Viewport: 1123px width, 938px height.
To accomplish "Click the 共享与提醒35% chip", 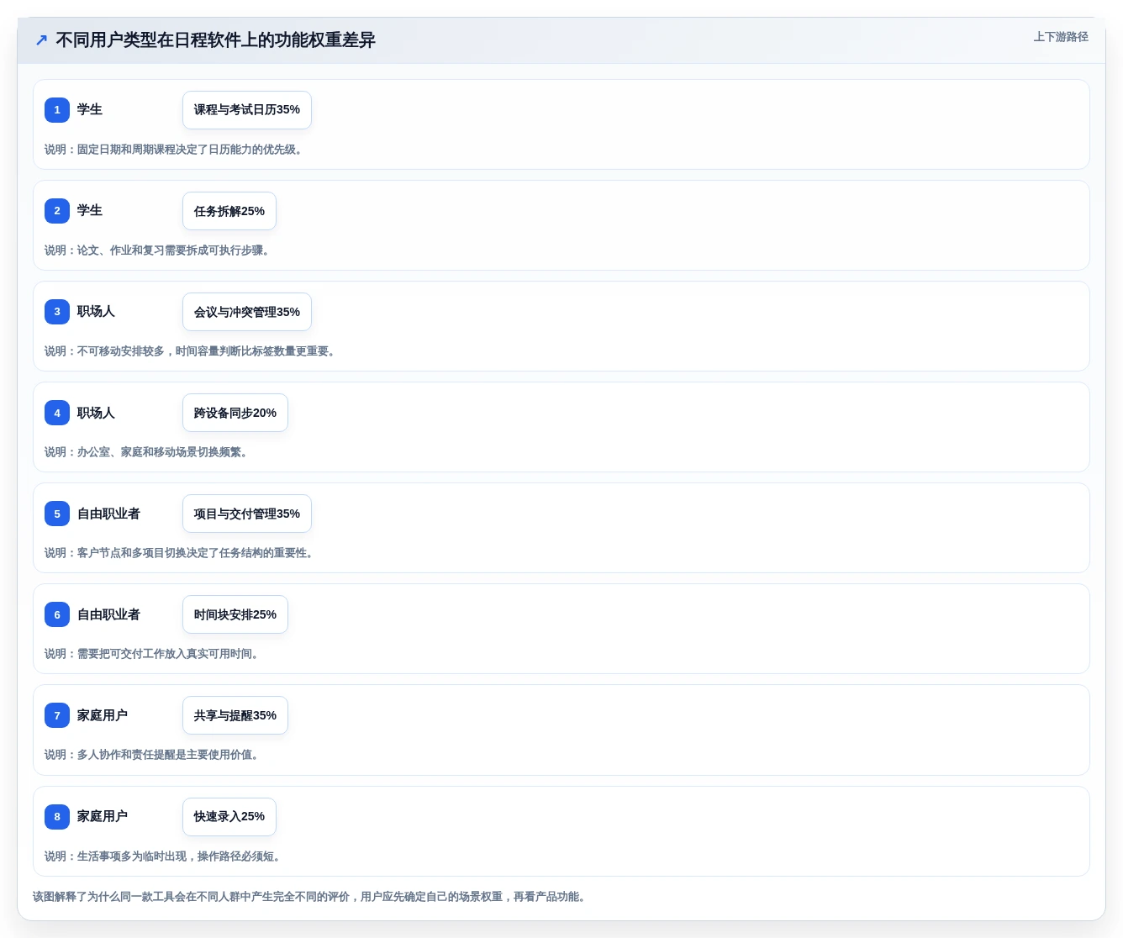I will 235,715.
